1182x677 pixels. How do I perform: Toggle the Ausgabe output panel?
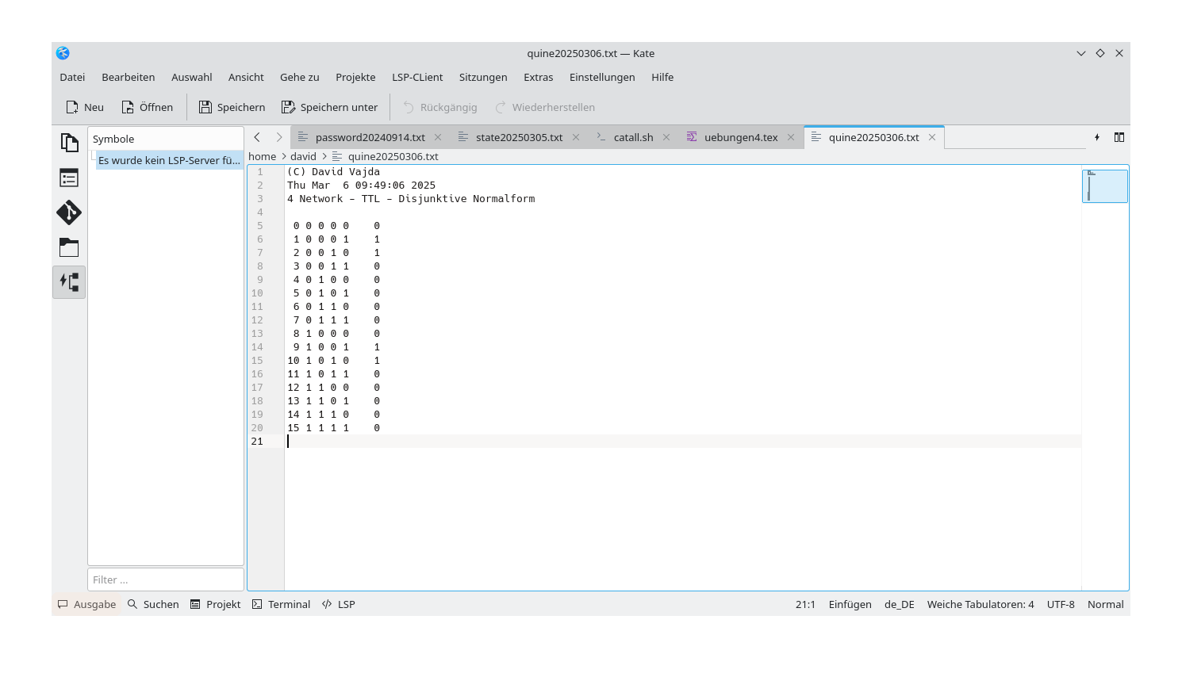(x=86, y=604)
